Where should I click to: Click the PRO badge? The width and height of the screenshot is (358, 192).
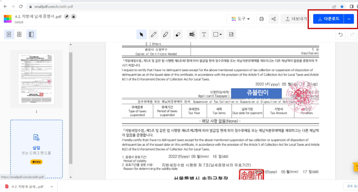coord(36,162)
